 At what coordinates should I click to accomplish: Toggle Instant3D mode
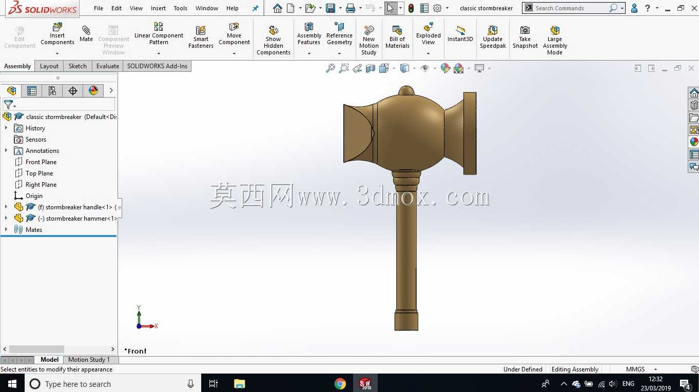(x=460, y=34)
